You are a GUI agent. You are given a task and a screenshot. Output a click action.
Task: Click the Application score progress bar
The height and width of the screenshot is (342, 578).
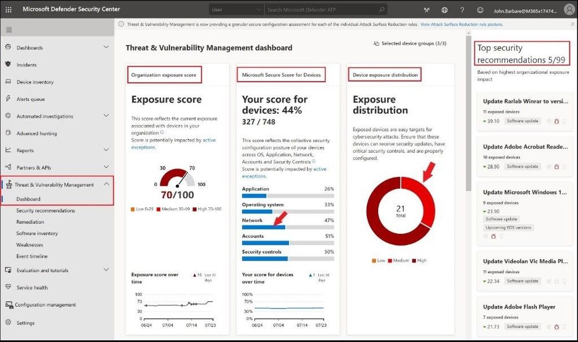(288, 196)
